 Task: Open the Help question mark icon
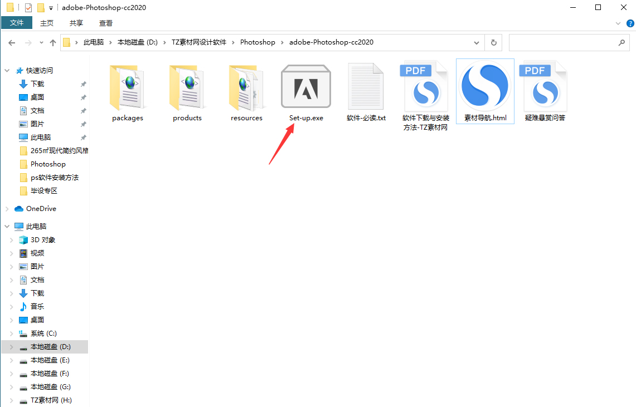[630, 23]
